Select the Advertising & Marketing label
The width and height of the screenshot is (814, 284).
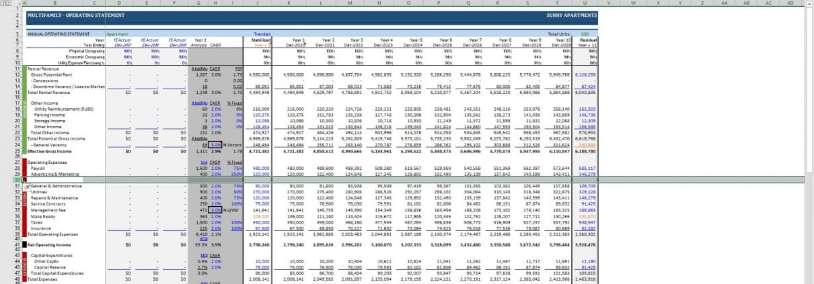[x=57, y=175]
